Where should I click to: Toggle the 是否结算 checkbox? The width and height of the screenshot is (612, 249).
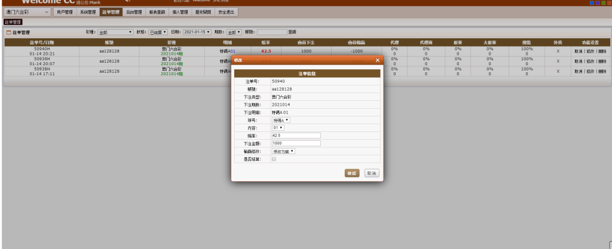coord(274,159)
